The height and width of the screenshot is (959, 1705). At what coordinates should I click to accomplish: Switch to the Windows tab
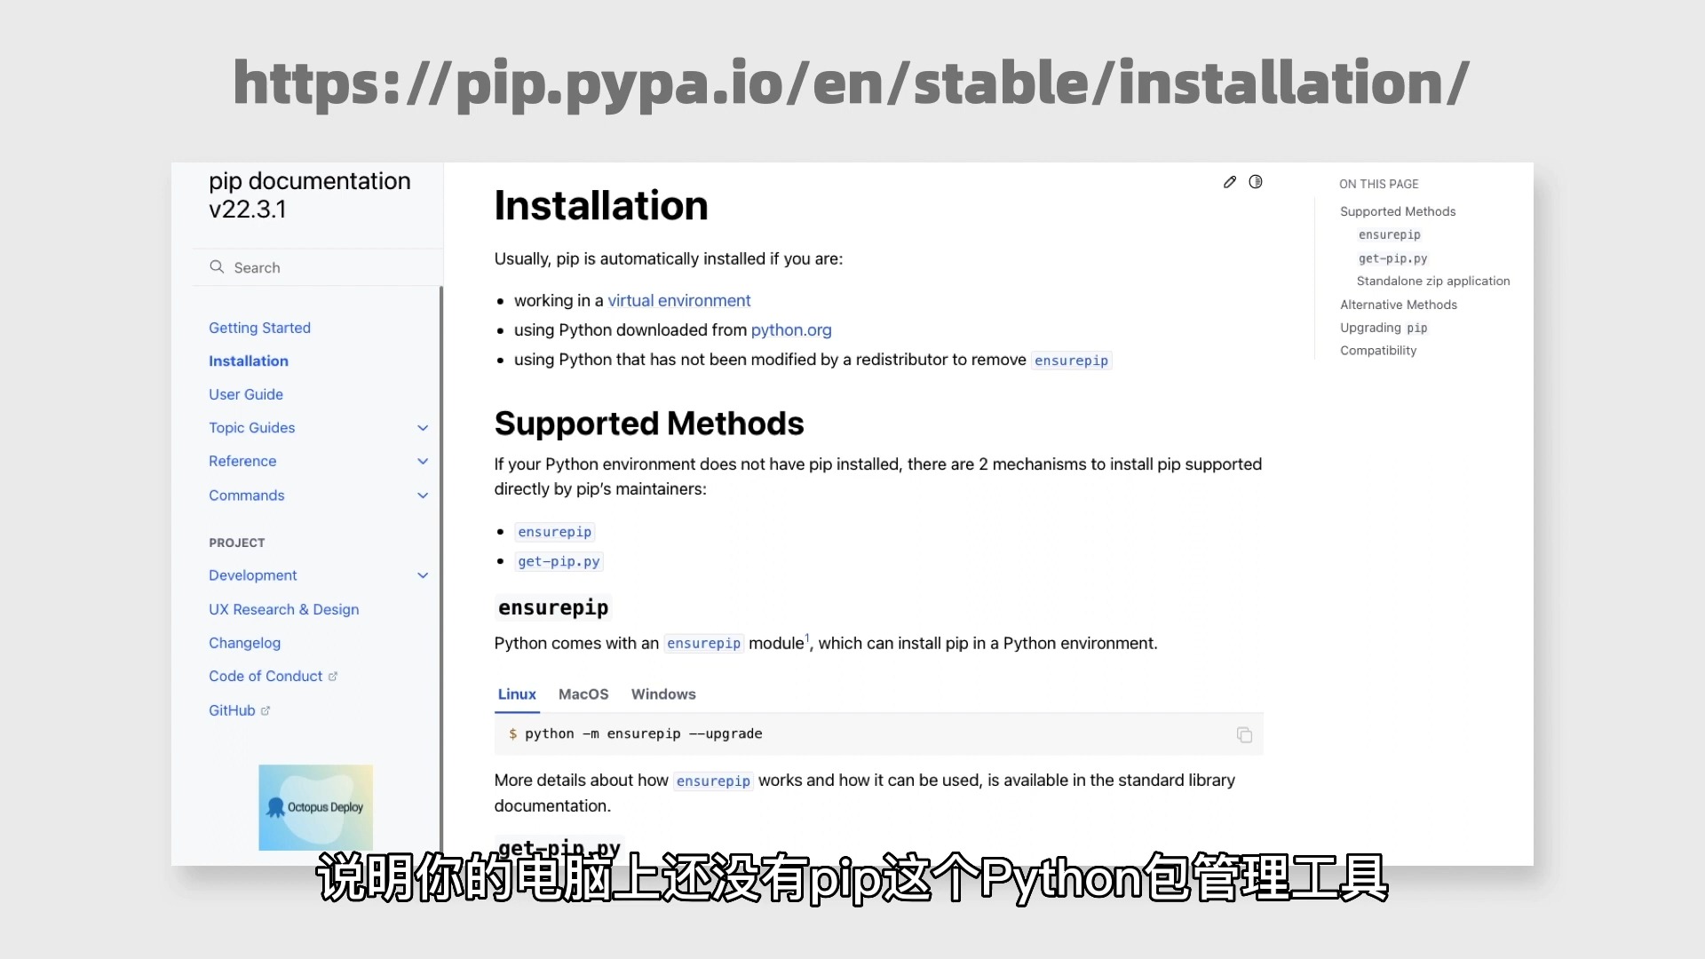tap(662, 693)
